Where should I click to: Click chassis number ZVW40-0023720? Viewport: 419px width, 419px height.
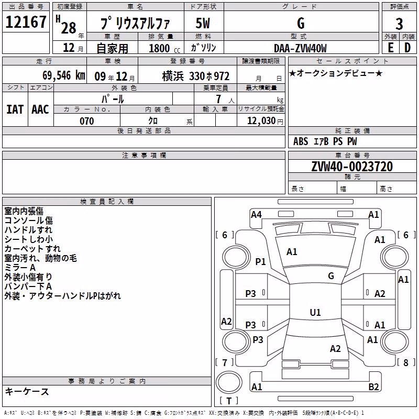[x=352, y=167]
